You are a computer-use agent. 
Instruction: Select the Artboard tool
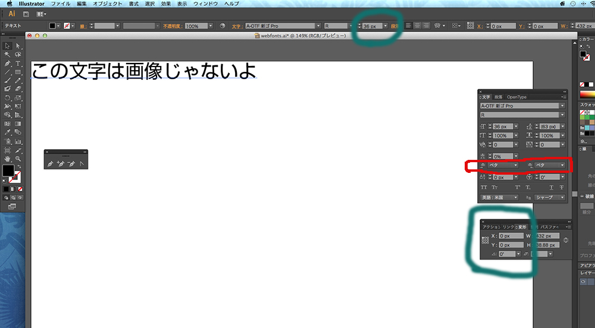7,150
